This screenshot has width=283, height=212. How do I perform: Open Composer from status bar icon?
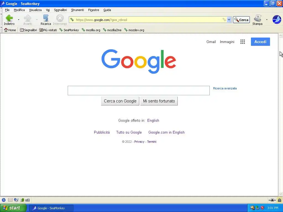(16, 200)
